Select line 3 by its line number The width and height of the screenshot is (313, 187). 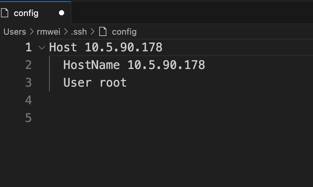point(28,82)
